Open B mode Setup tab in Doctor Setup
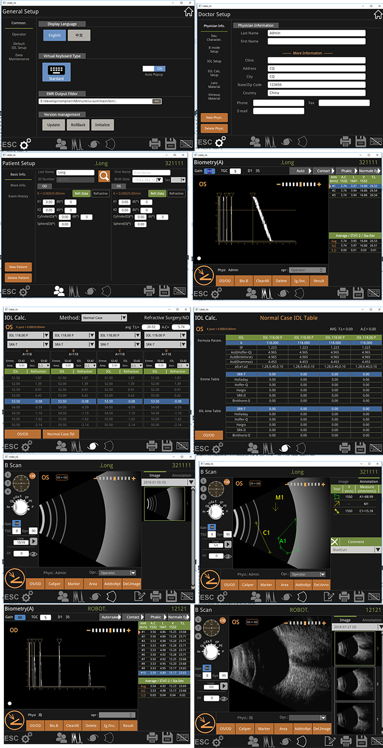383x748 pixels. click(x=214, y=50)
